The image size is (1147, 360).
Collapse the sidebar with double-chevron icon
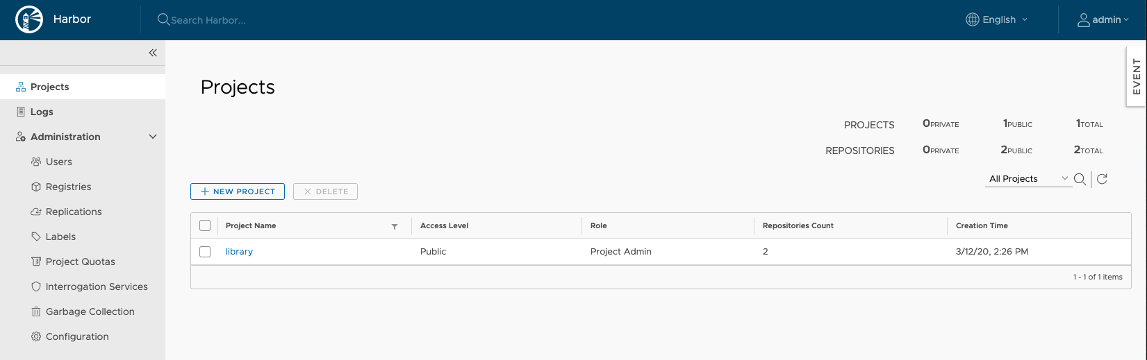click(x=153, y=53)
